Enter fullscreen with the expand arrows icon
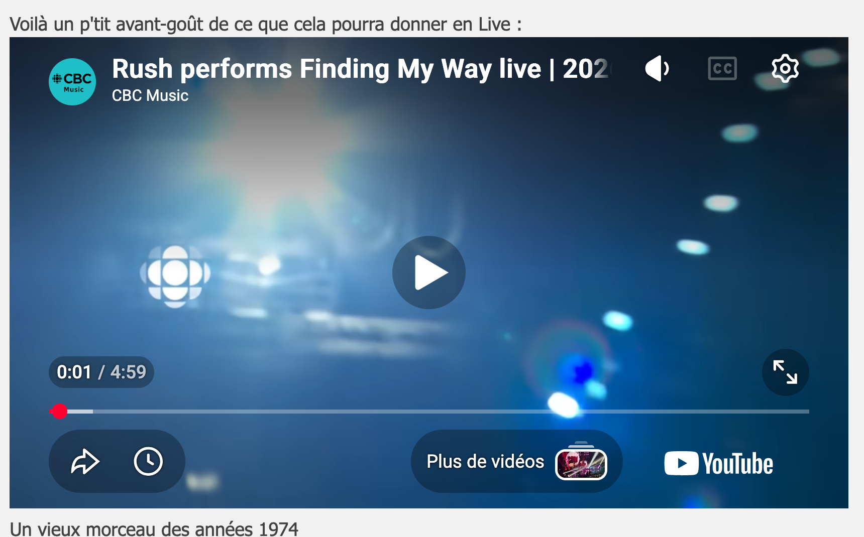 (x=785, y=372)
